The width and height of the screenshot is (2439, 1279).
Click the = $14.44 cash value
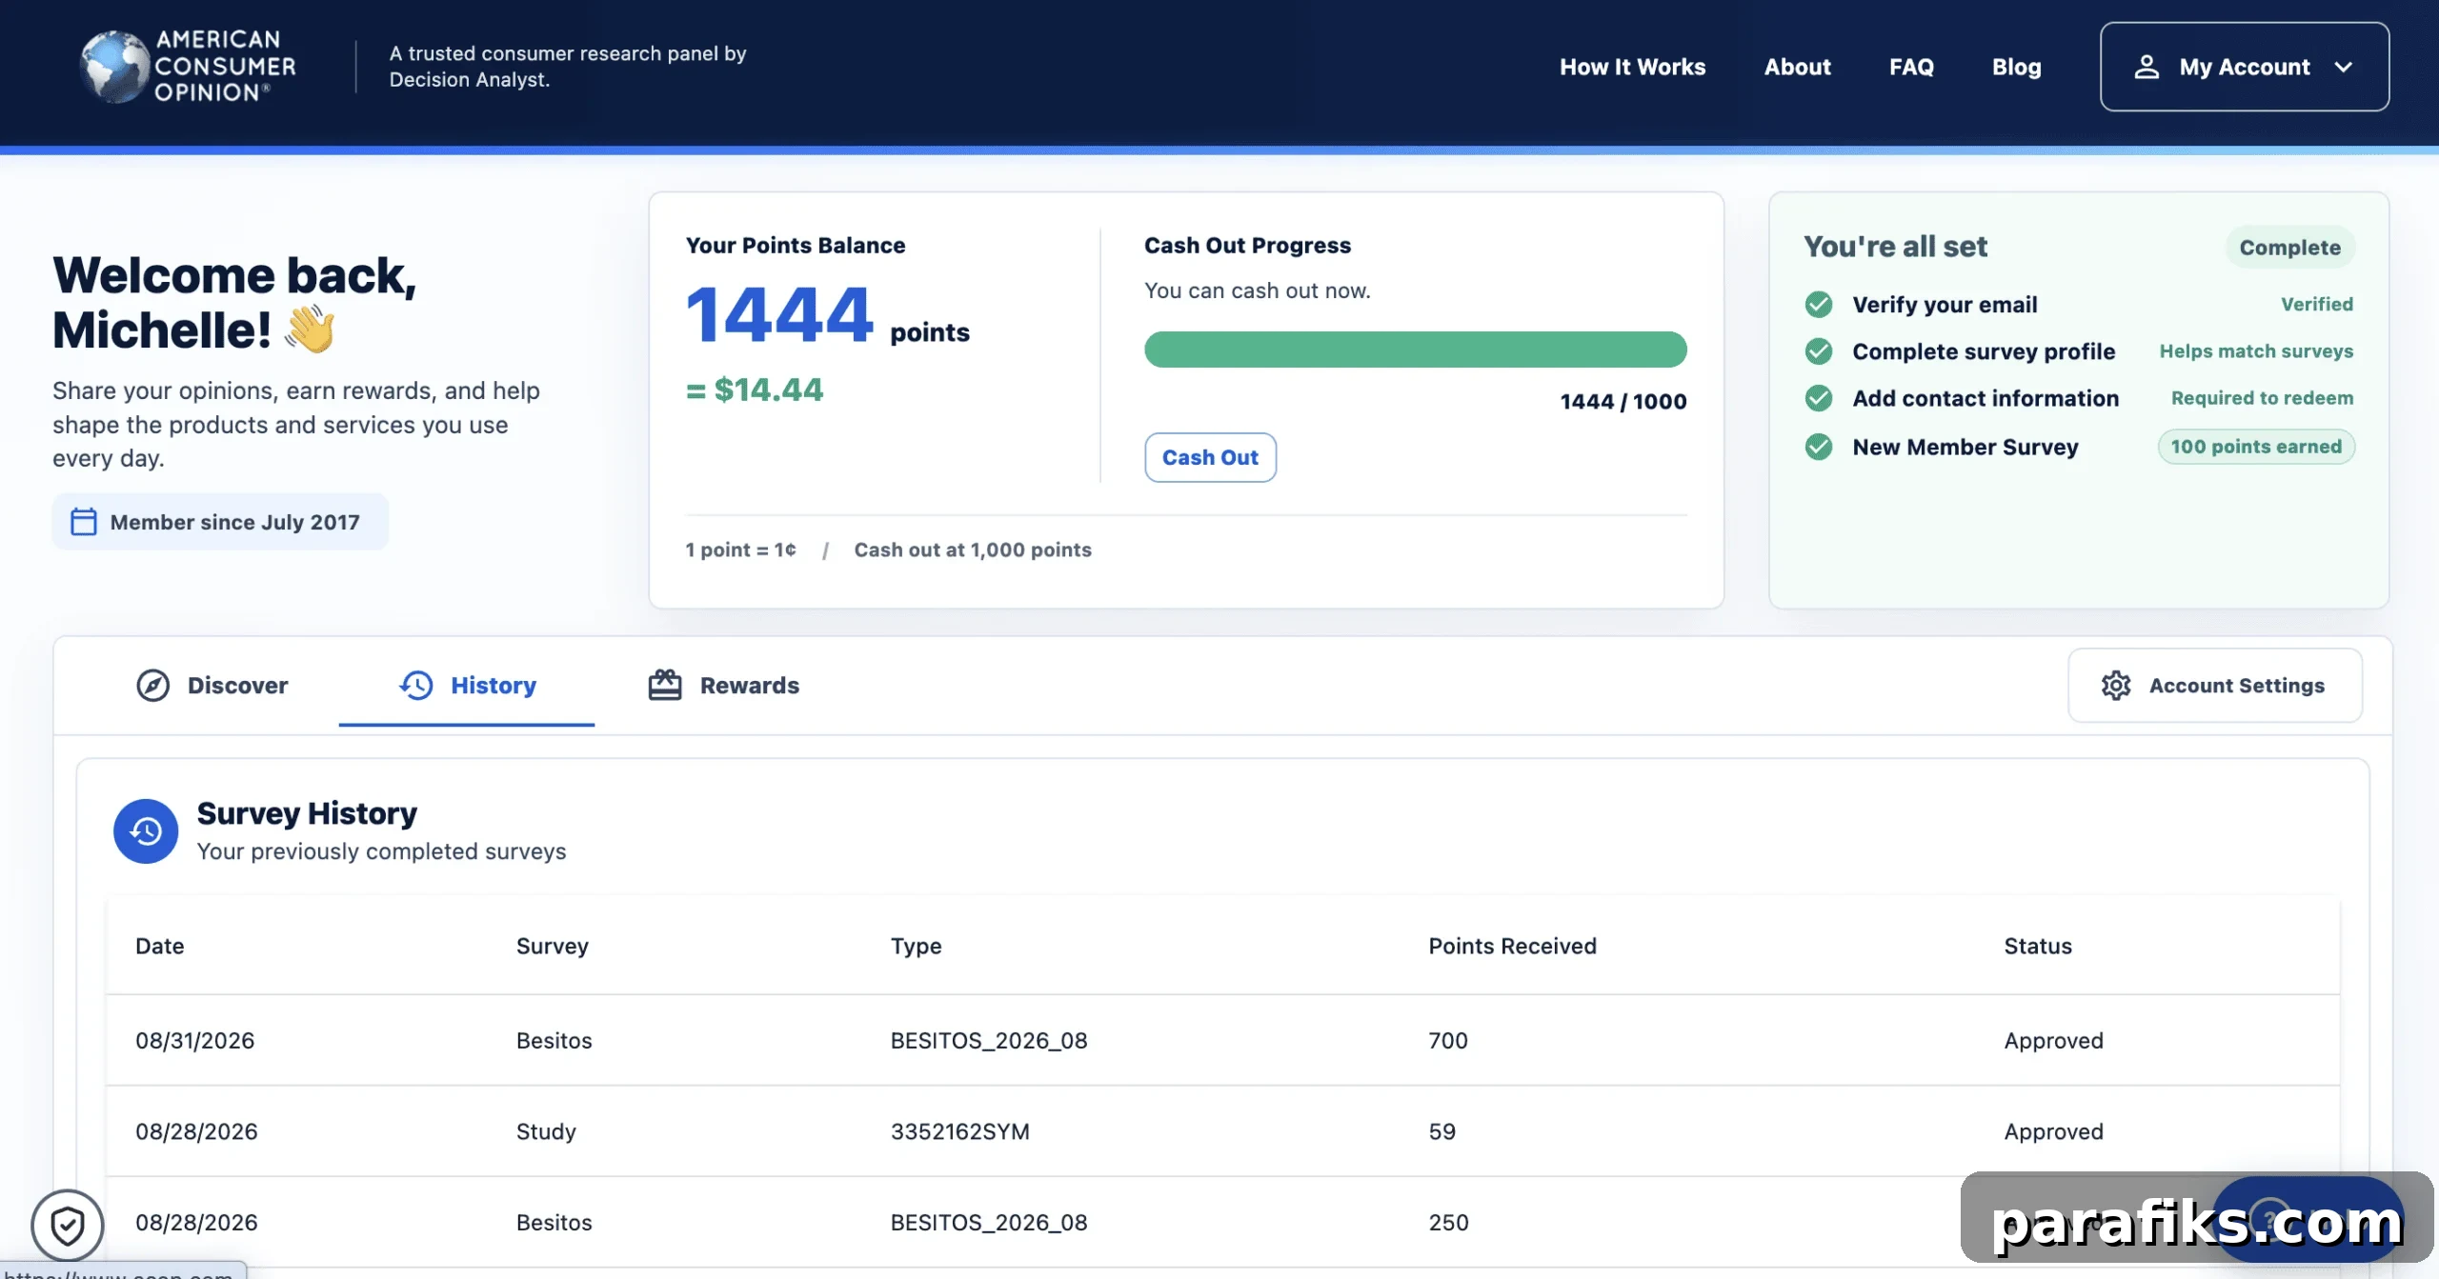(755, 390)
